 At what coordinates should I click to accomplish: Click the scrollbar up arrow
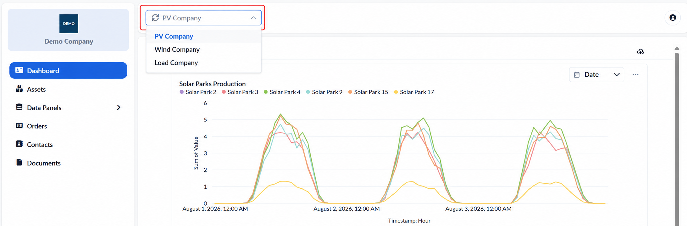677,48
